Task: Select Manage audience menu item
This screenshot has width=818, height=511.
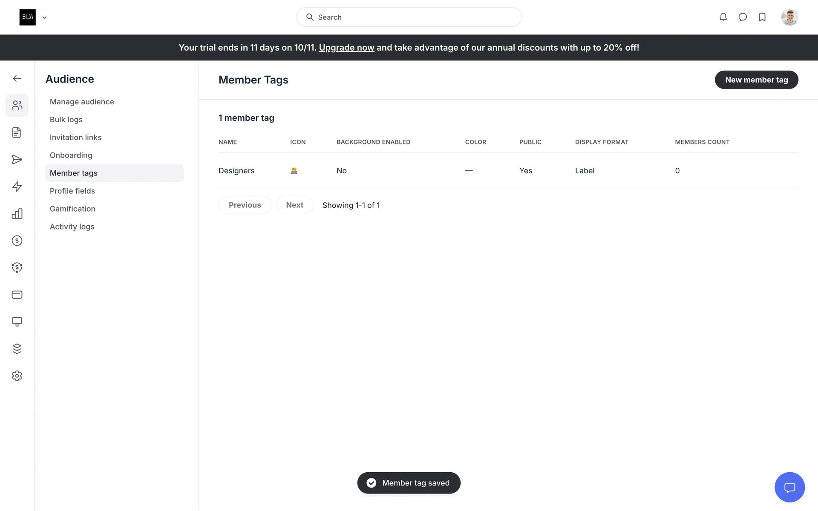Action: tap(82, 102)
